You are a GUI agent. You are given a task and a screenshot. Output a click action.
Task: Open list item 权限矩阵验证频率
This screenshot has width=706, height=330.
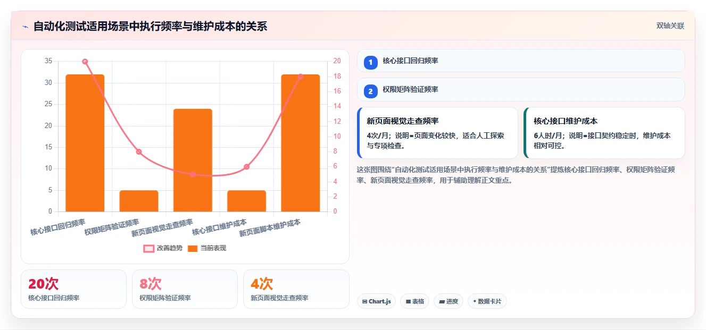point(521,89)
